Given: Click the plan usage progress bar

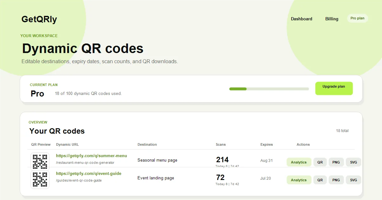Looking at the screenshot, I should (x=269, y=89).
